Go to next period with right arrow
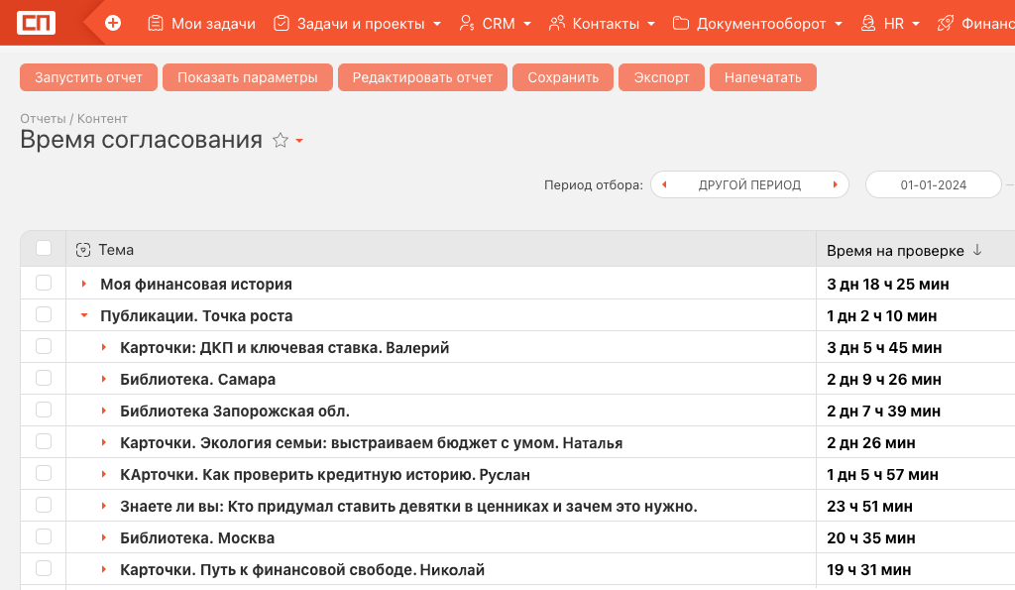 pyautogui.click(x=836, y=185)
